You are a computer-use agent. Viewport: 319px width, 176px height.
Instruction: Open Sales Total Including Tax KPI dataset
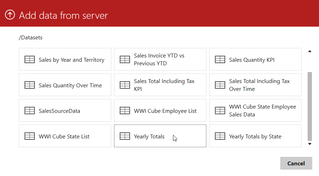(x=160, y=85)
